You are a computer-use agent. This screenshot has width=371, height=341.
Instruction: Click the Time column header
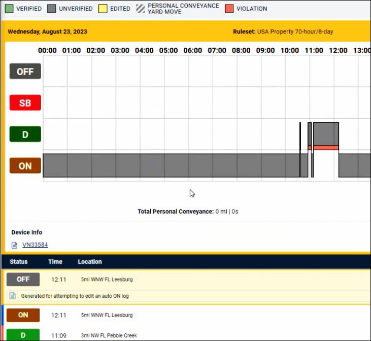(x=55, y=262)
